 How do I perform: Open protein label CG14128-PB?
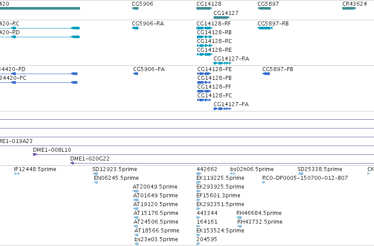(214, 78)
